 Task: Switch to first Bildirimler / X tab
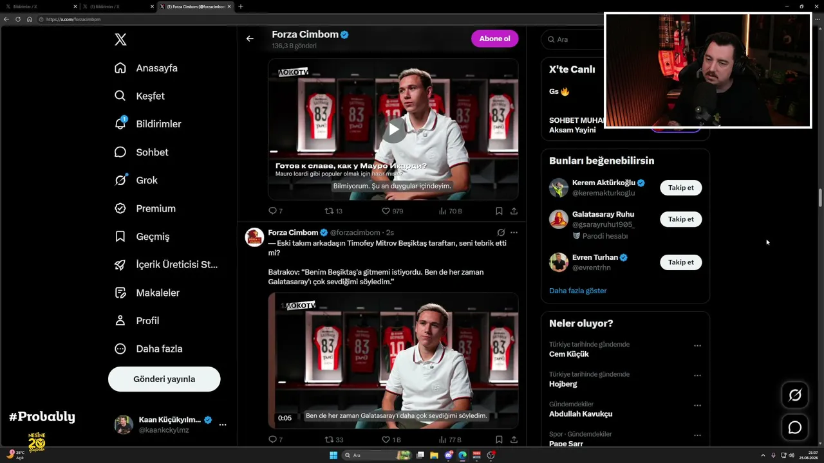(41, 6)
